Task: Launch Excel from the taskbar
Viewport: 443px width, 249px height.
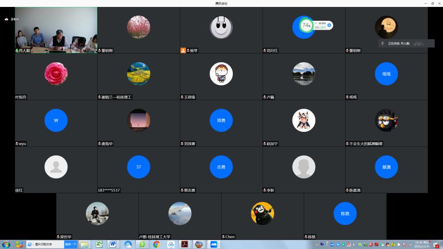Action: click(x=99, y=244)
